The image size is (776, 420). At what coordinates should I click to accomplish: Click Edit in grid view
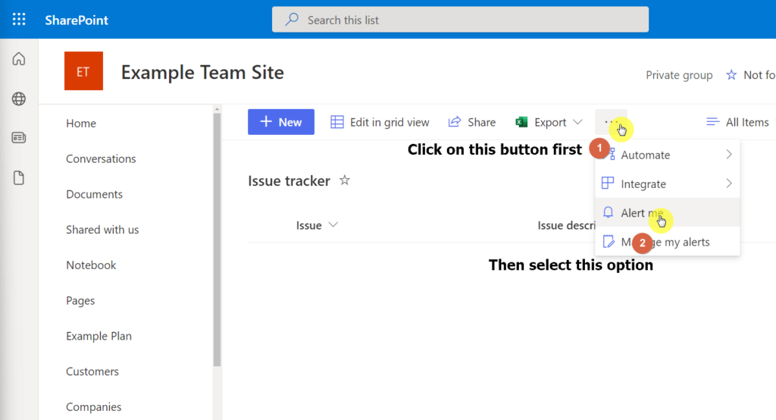[x=380, y=122]
